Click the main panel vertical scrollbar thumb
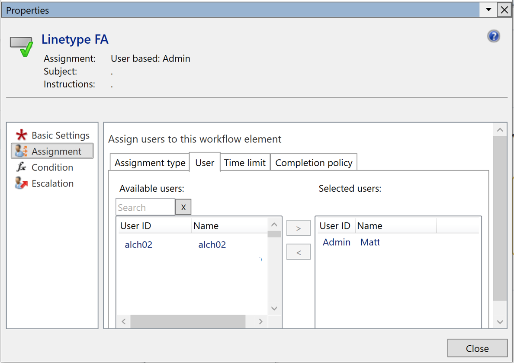This screenshot has width=514, height=363. 500,218
